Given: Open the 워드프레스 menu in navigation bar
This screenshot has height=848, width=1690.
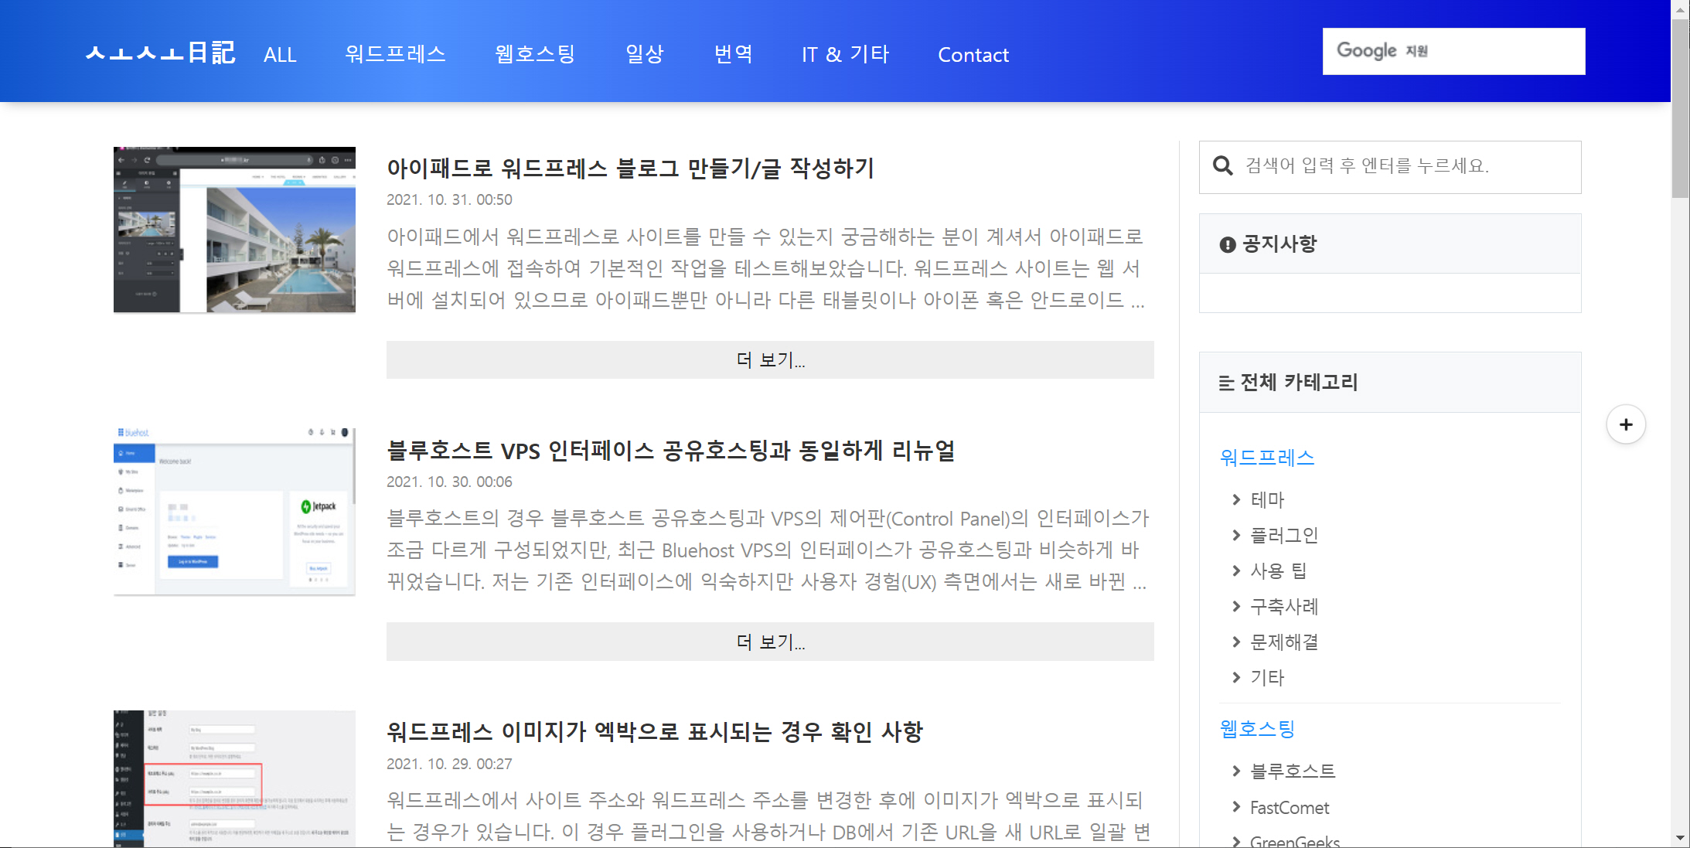Looking at the screenshot, I should (x=395, y=54).
